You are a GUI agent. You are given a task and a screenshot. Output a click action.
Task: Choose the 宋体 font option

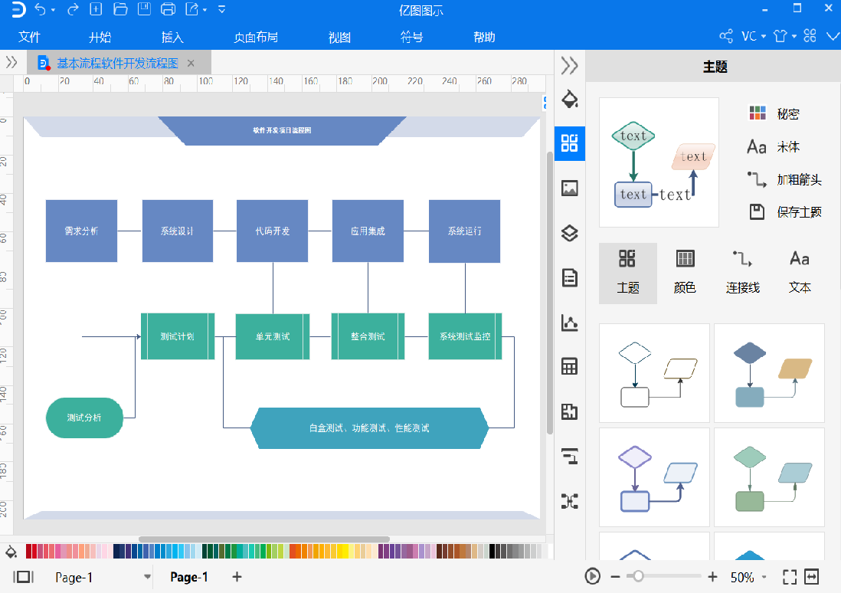[774, 146]
